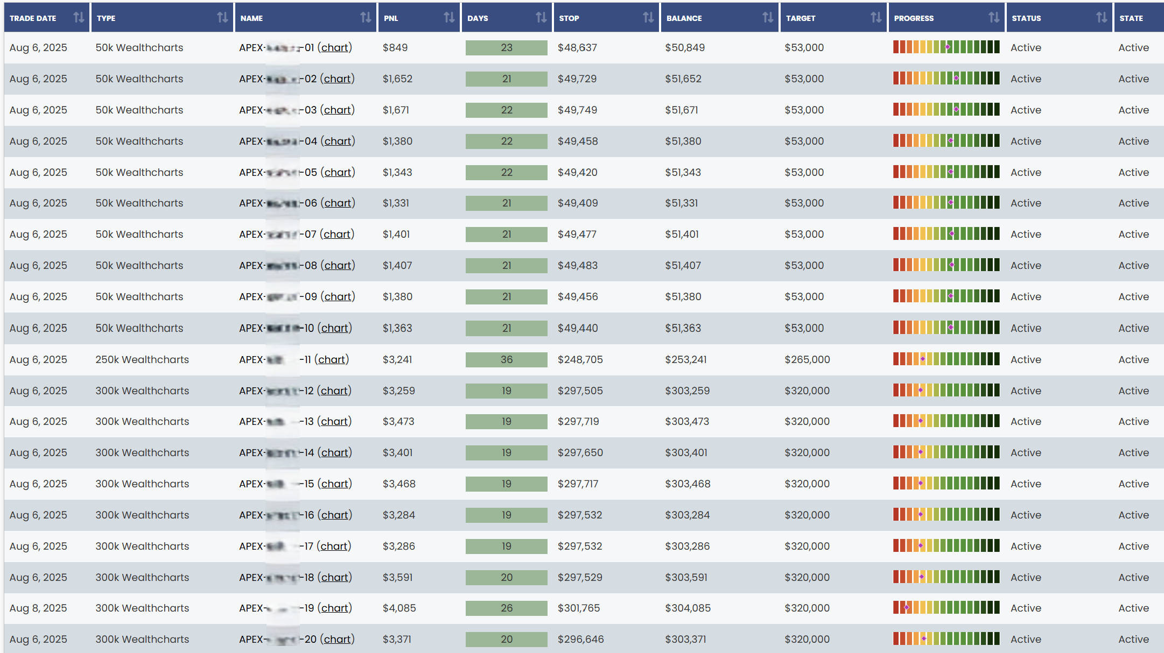The width and height of the screenshot is (1164, 653).
Task: Toggle Days column sort icon
Action: tap(541, 18)
